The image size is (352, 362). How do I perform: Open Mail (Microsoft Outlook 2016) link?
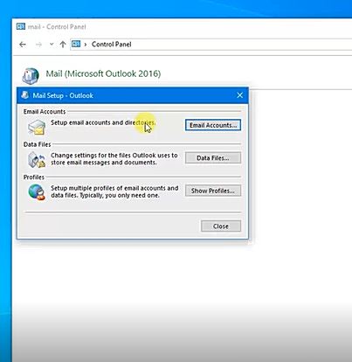point(103,73)
